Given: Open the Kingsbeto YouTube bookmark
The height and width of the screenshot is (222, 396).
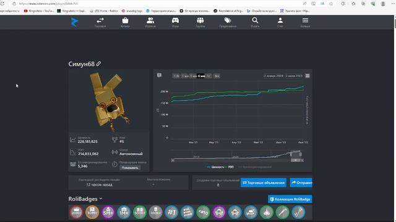Looking at the screenshot, I should pyautogui.click(x=38, y=11).
